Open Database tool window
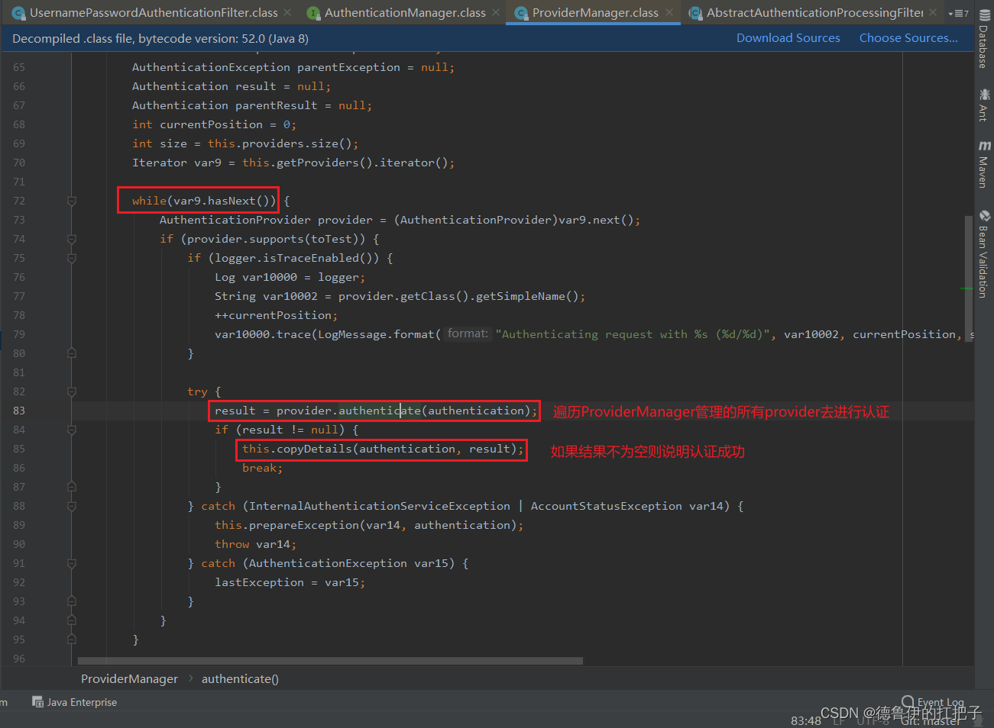The image size is (994, 728). [x=984, y=38]
